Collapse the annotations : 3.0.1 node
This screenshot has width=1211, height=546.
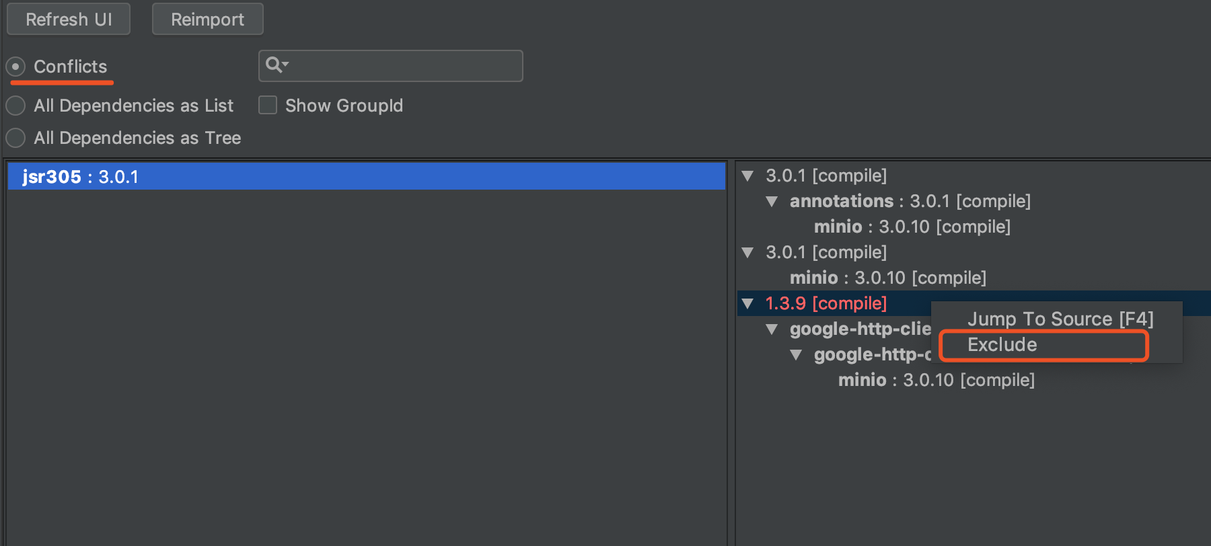(x=772, y=202)
